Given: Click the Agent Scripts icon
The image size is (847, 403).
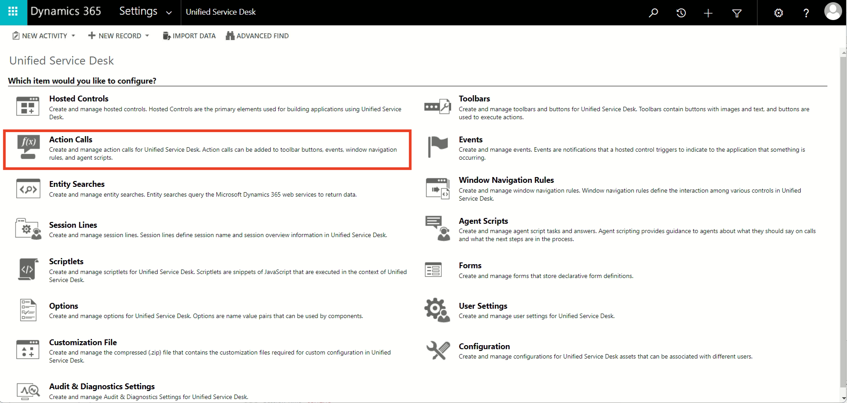Looking at the screenshot, I should 438,229.
